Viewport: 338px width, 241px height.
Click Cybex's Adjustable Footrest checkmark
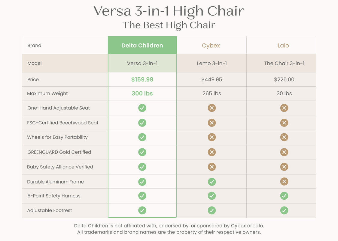coord(212,210)
